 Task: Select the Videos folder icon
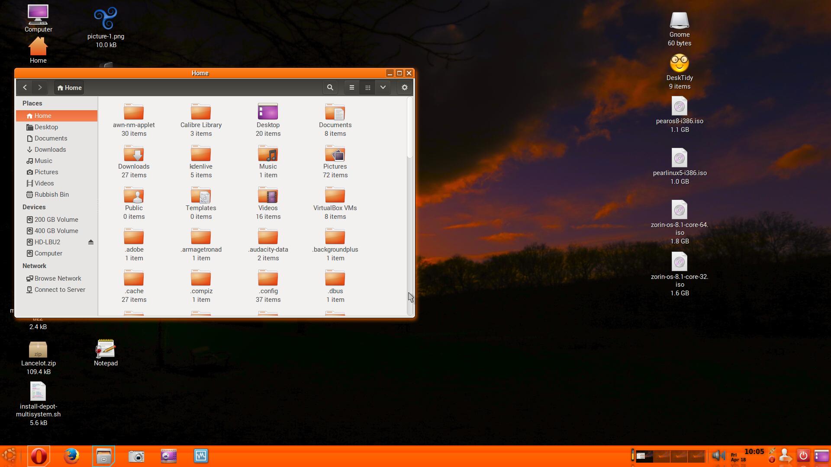pos(268,196)
